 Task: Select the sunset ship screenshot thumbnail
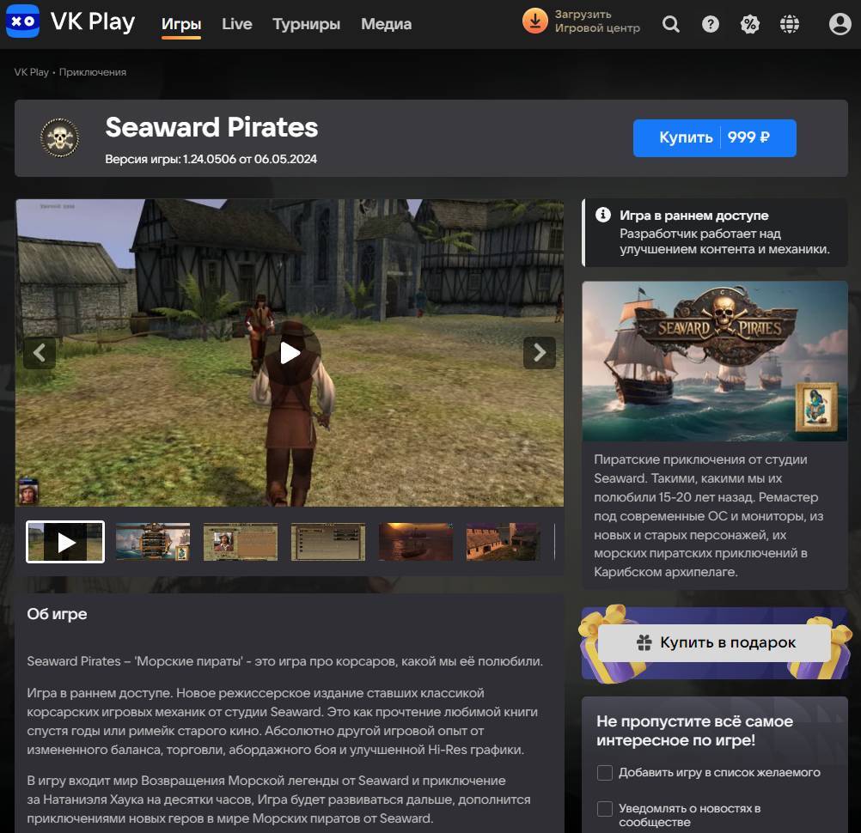point(415,542)
